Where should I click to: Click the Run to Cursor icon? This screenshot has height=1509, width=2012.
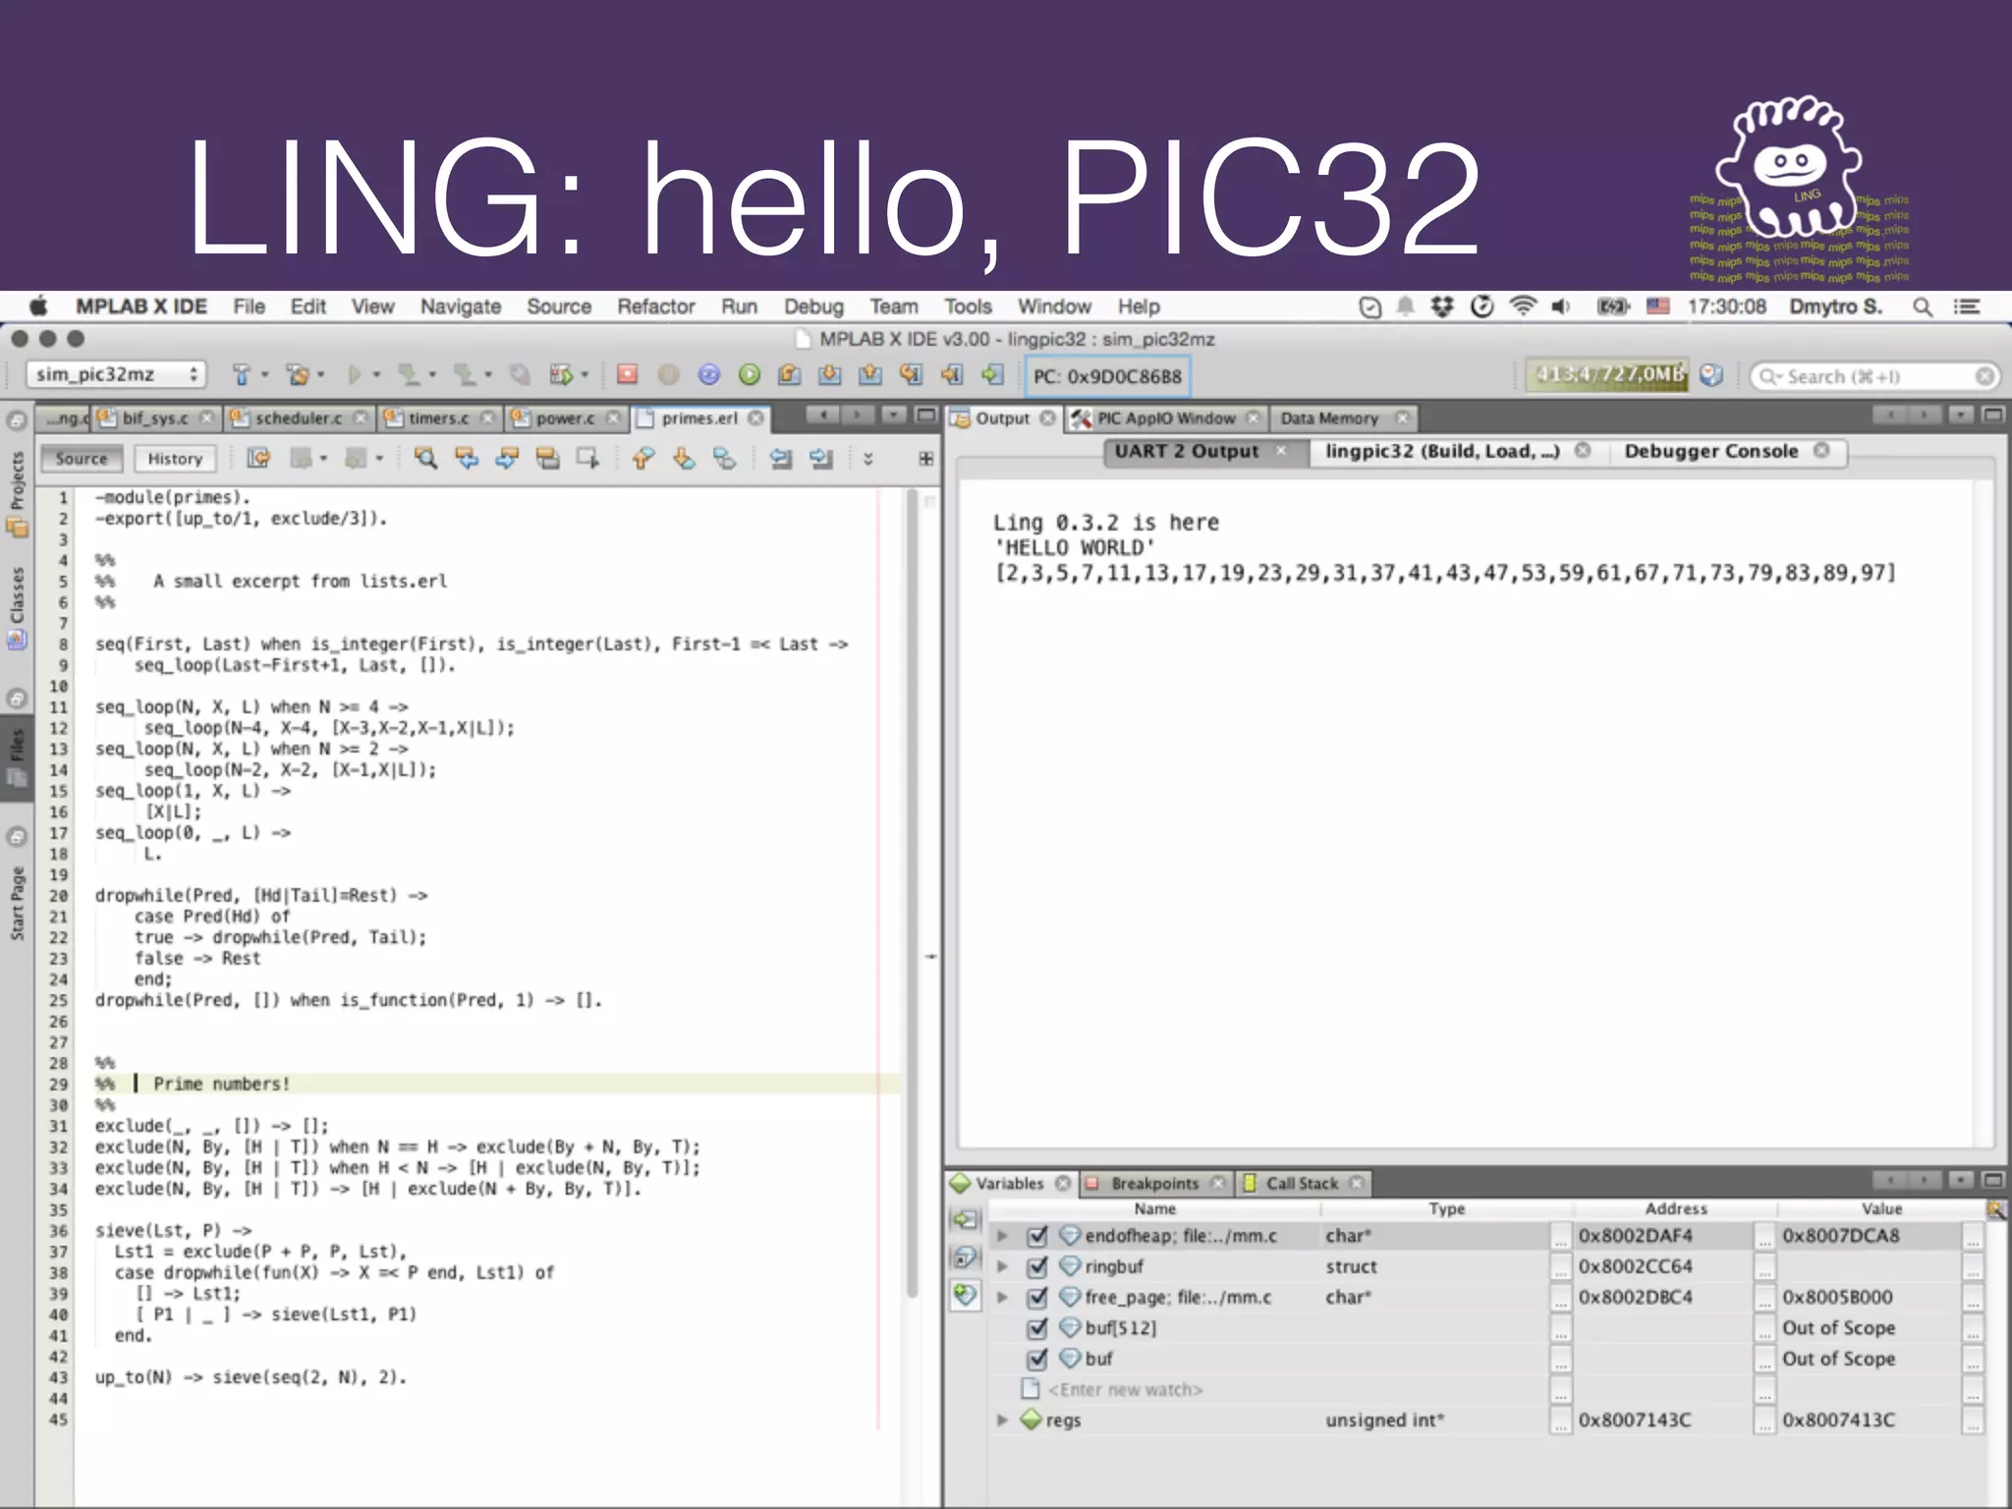[x=911, y=374]
